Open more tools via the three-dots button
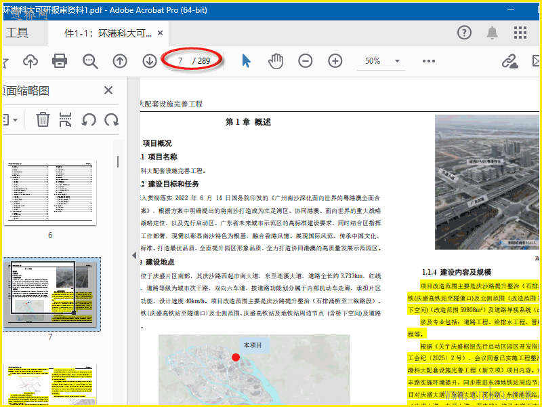Viewport: 542px width, 407px height. point(429,61)
